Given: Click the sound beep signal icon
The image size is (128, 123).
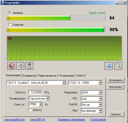Looking at the screenshot, I should click(20, 66).
